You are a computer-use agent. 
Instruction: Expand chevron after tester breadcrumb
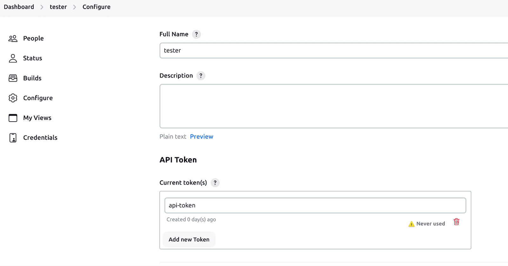coord(75,7)
